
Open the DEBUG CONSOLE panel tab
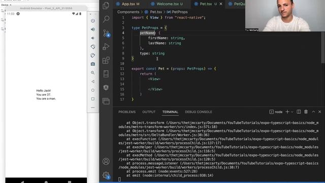point(199,112)
